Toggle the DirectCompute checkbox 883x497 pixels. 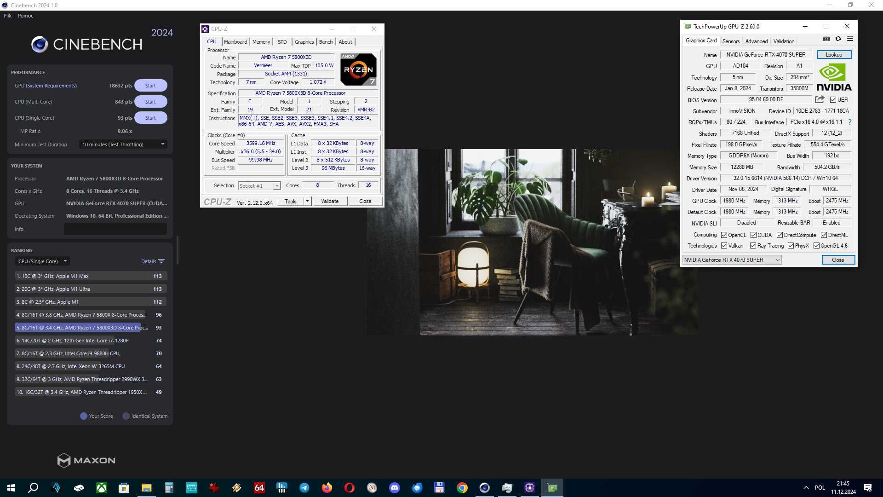780,235
